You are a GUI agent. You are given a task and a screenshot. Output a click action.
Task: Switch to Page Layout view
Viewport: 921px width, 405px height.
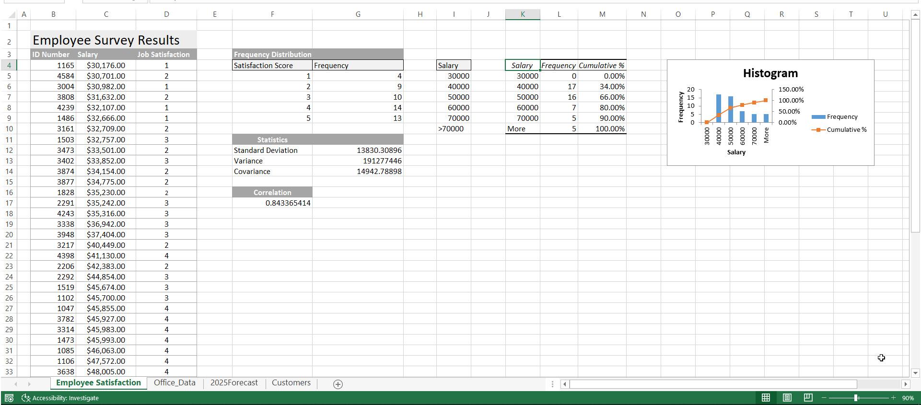tap(787, 398)
